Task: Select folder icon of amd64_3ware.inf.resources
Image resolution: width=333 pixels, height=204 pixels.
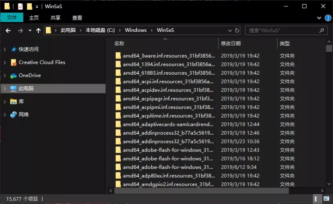Action: tap(118, 56)
